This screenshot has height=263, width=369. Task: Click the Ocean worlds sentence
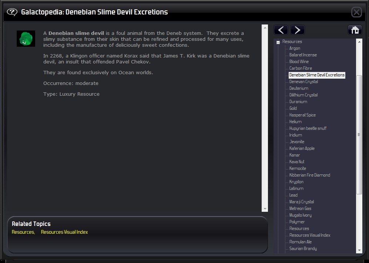tap(98, 73)
